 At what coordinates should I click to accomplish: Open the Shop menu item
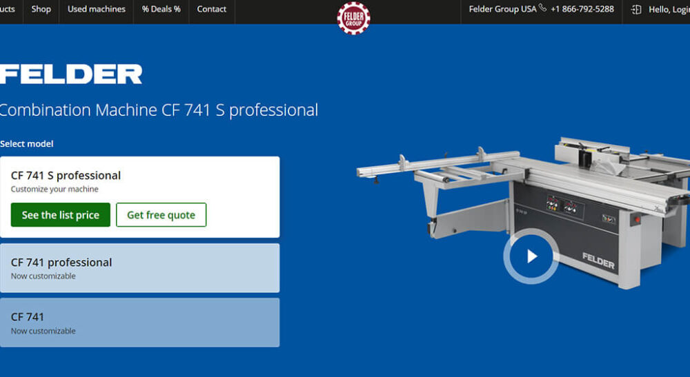41,9
